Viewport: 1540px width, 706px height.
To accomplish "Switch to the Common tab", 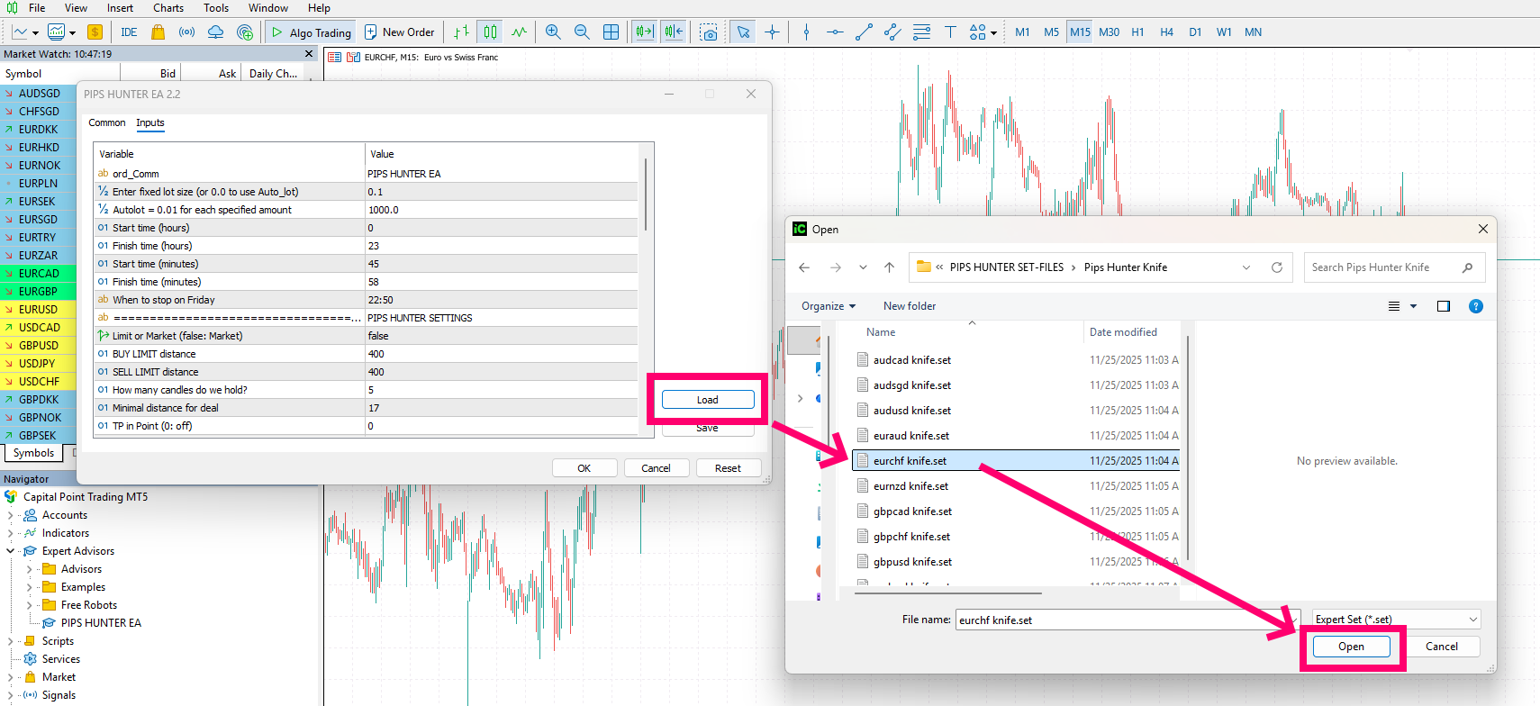I will [x=107, y=122].
